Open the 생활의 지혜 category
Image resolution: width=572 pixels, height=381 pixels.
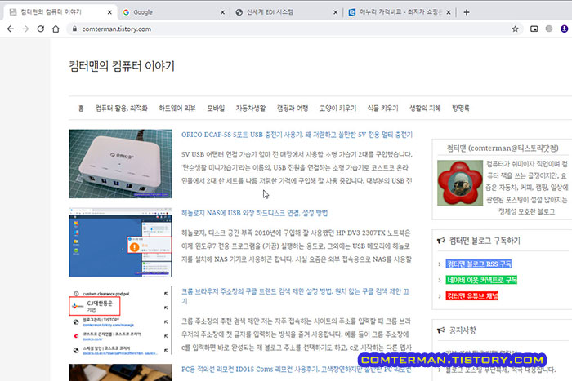425,109
